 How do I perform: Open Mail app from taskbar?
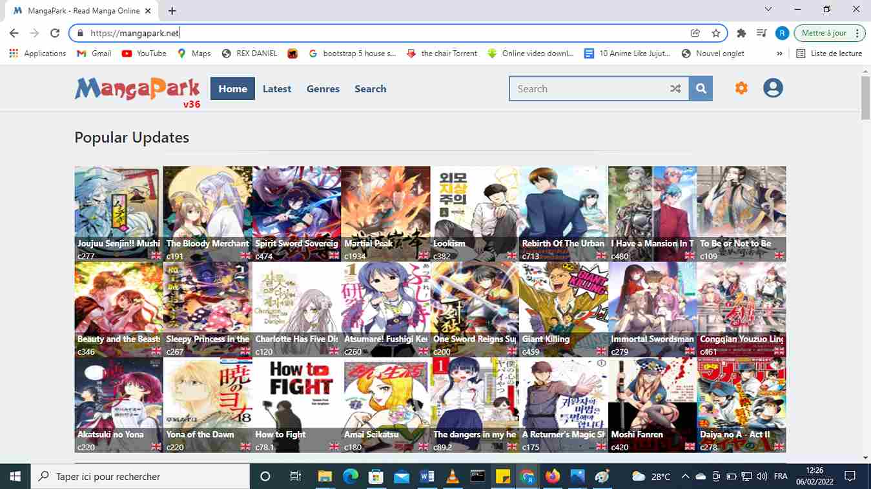402,476
